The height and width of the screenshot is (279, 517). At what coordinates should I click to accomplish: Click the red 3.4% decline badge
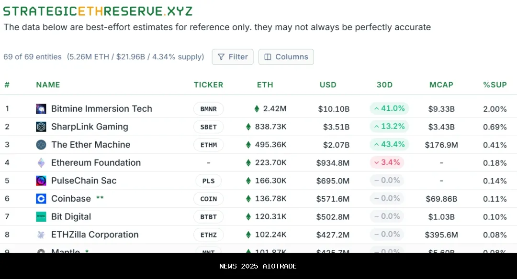click(x=387, y=162)
